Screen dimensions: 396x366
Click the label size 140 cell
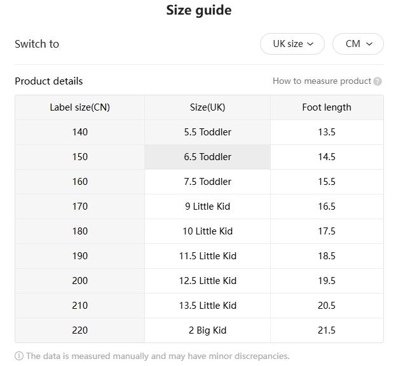(80, 132)
